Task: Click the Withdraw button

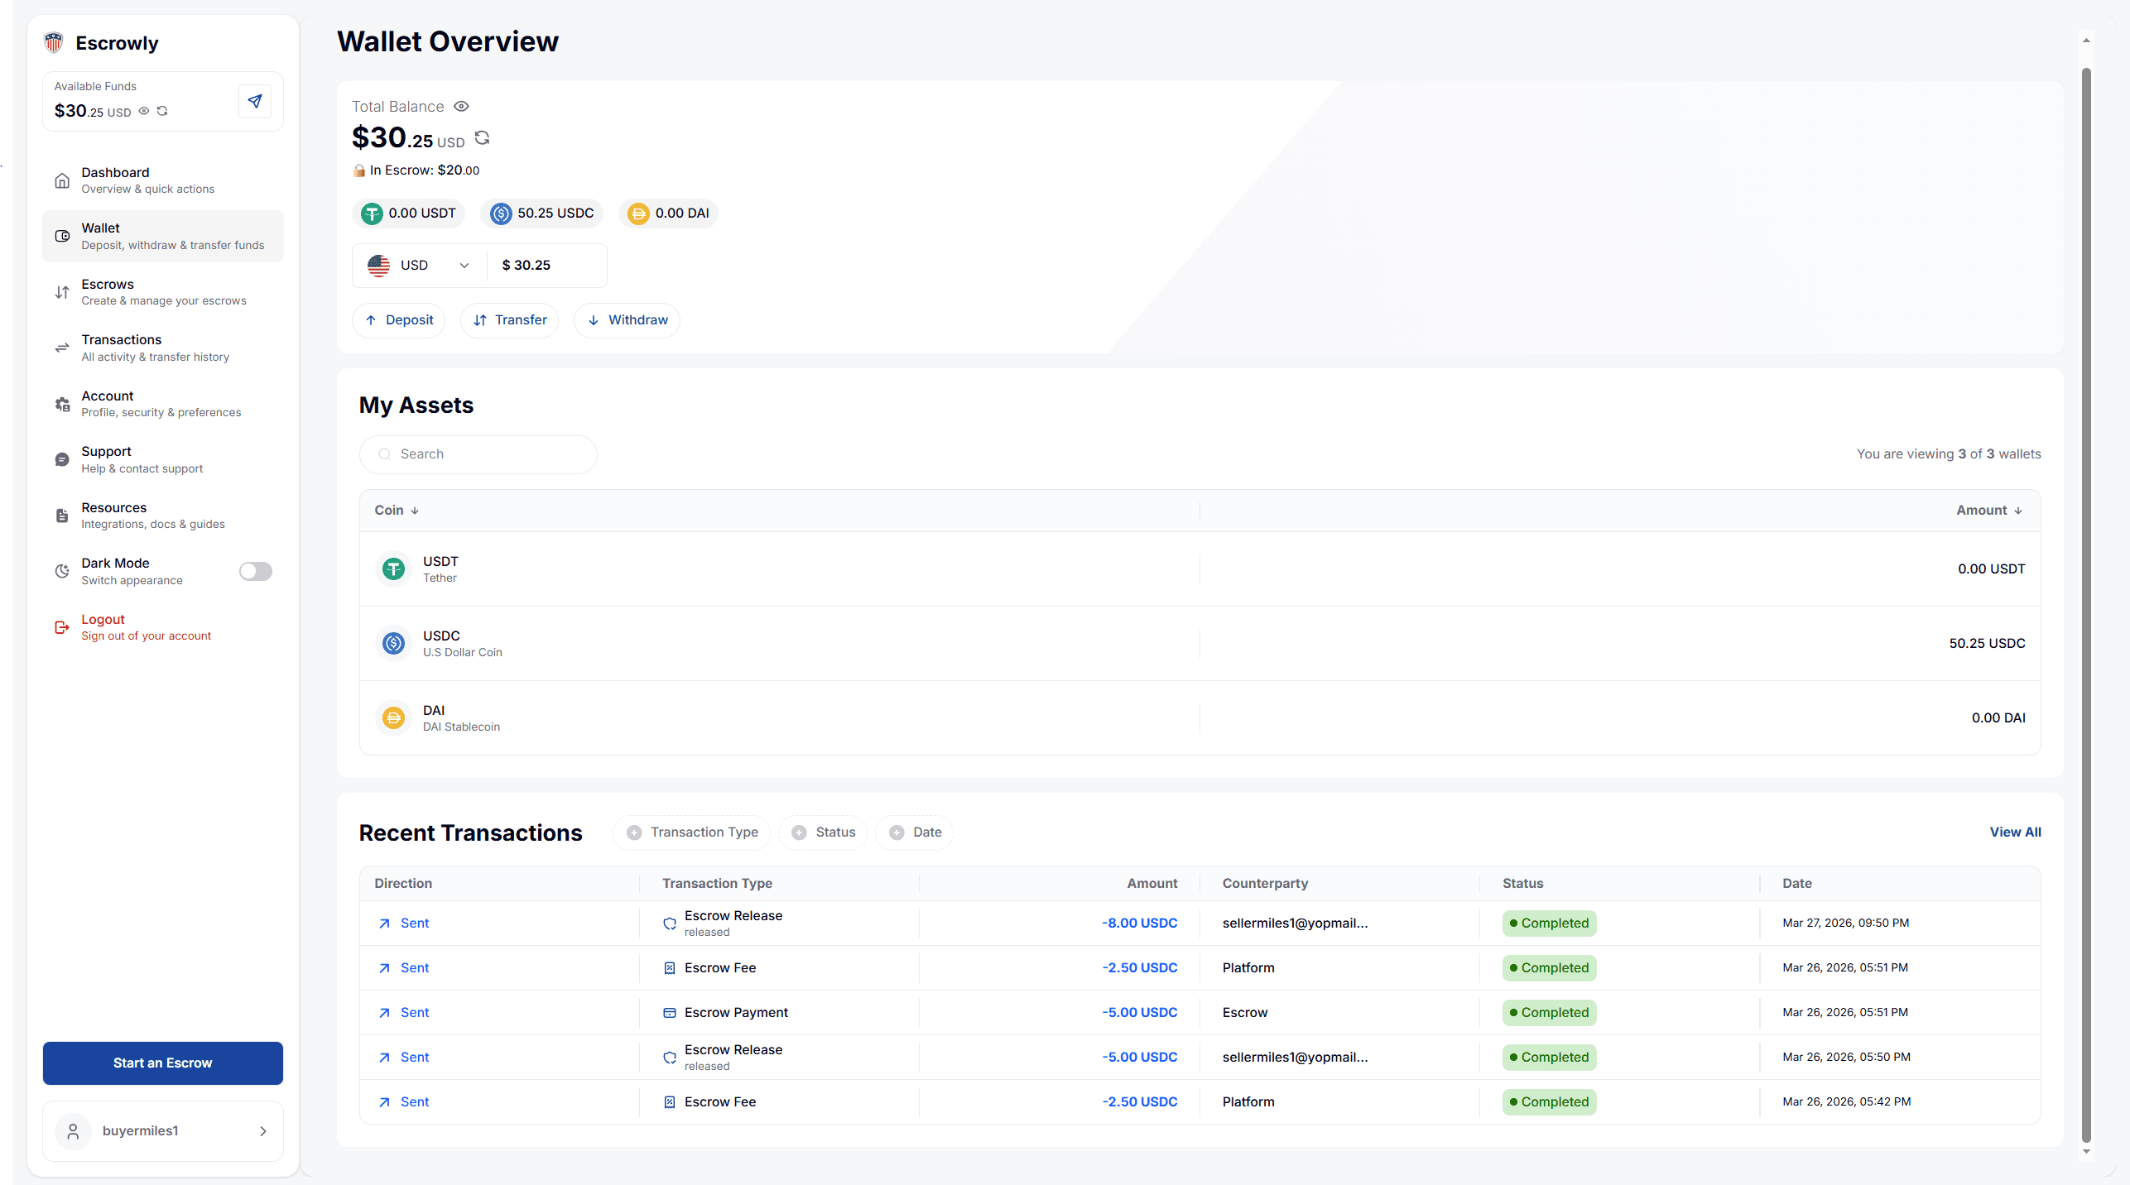Action: 627,320
